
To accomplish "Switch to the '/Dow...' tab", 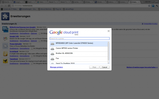I will pyautogui.click(x=88, y=2).
